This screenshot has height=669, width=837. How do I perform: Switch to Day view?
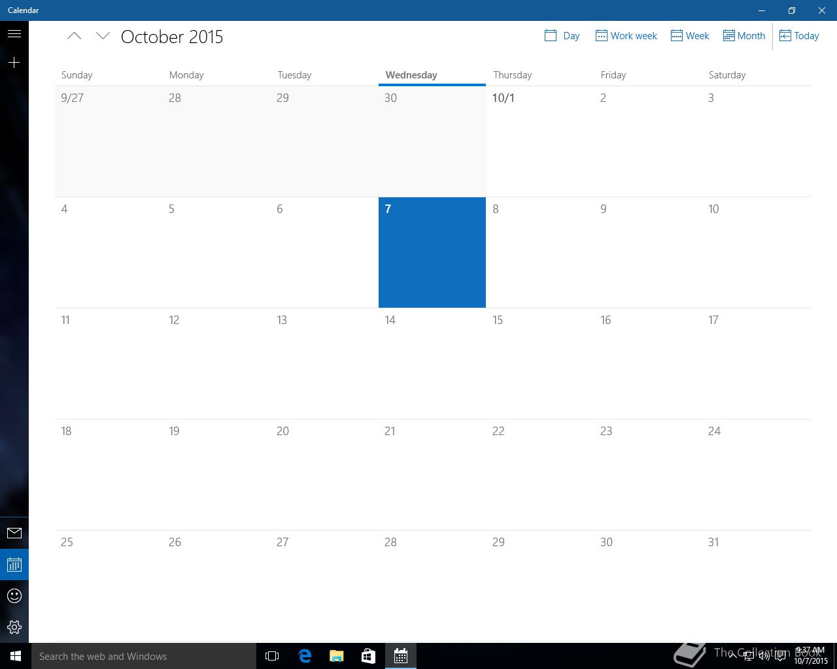tap(562, 36)
